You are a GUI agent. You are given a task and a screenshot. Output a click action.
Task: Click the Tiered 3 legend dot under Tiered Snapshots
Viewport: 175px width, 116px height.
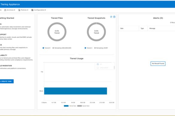(x=85, y=48)
